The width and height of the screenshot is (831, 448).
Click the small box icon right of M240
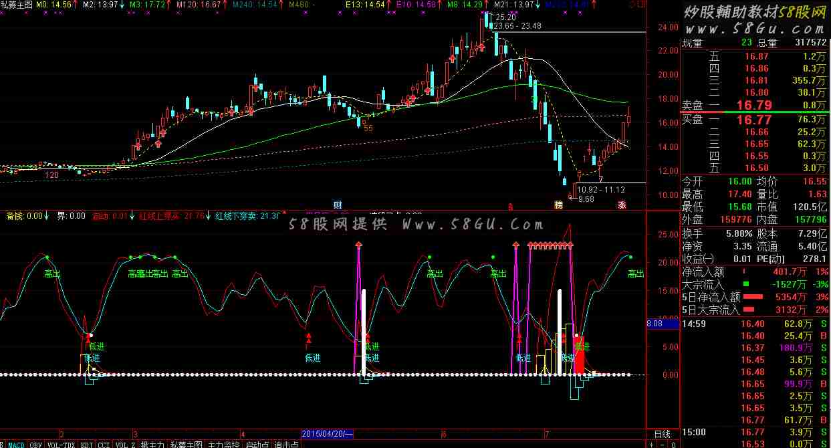click(640, 5)
